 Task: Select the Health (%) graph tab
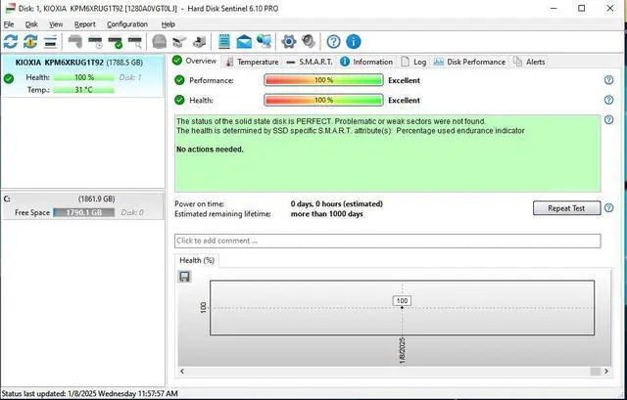click(x=197, y=260)
